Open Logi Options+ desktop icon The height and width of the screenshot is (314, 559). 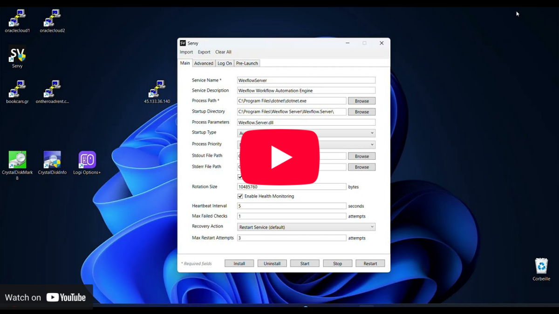(87, 163)
